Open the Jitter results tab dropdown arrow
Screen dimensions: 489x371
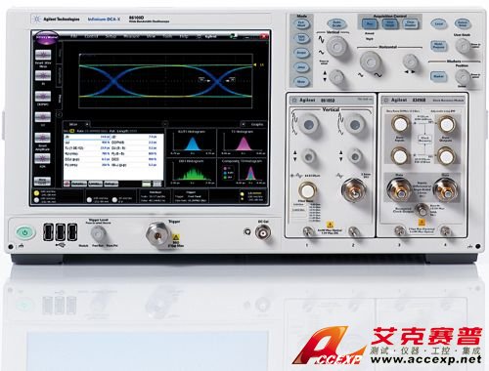pyautogui.click(x=87, y=124)
